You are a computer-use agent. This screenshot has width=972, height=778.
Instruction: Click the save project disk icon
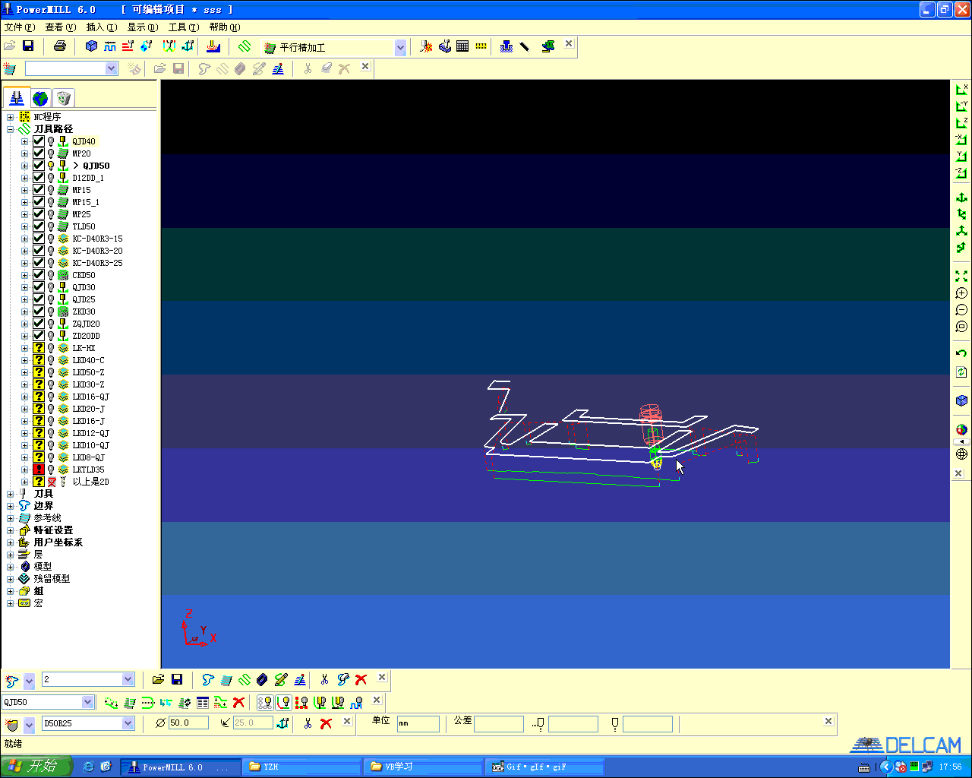pyautogui.click(x=28, y=46)
